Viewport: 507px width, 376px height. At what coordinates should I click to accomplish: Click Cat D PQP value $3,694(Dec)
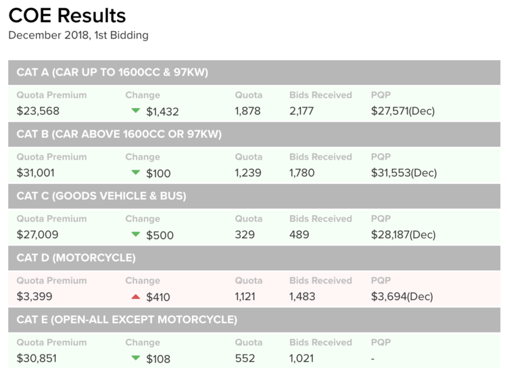[x=402, y=296]
